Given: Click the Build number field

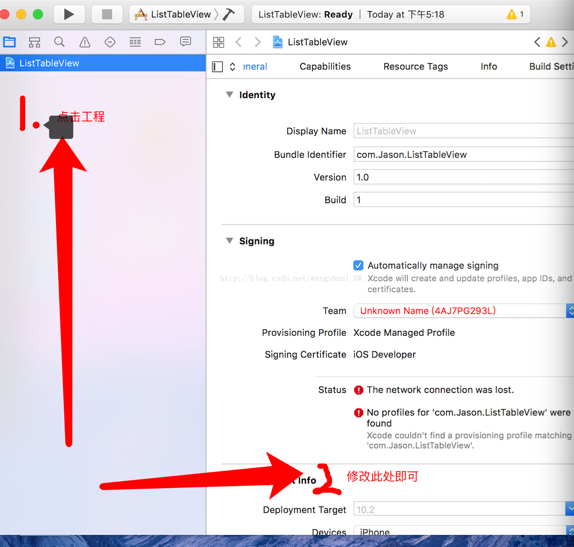Looking at the screenshot, I should tap(464, 200).
